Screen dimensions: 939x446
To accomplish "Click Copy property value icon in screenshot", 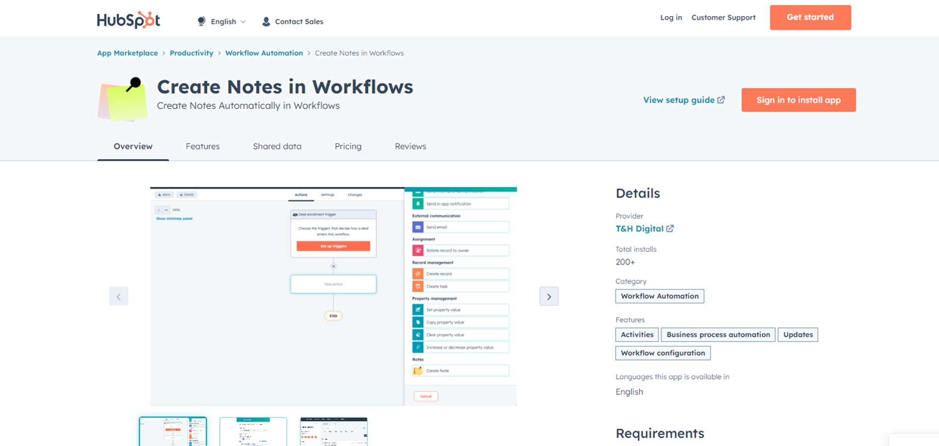I will 418,322.
